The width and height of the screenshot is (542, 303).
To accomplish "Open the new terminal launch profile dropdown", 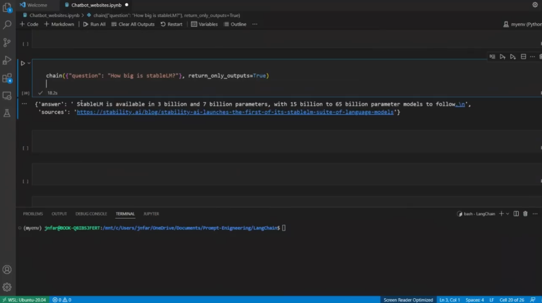I will pyautogui.click(x=507, y=214).
